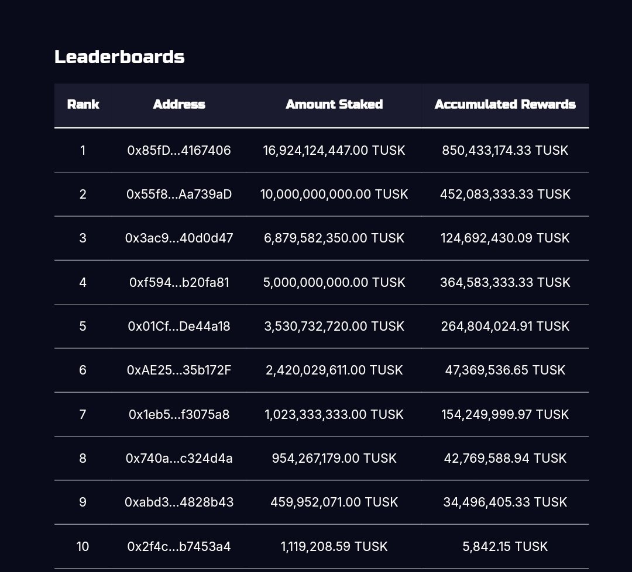Click address 0xabd3...4828b43
Screen dimensions: 632x572
tap(179, 502)
